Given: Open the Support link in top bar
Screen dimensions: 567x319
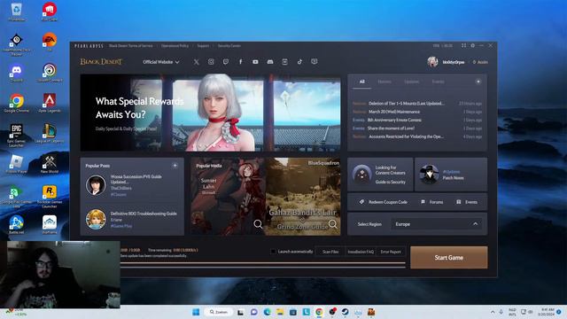Looking at the screenshot, I should tap(203, 46).
